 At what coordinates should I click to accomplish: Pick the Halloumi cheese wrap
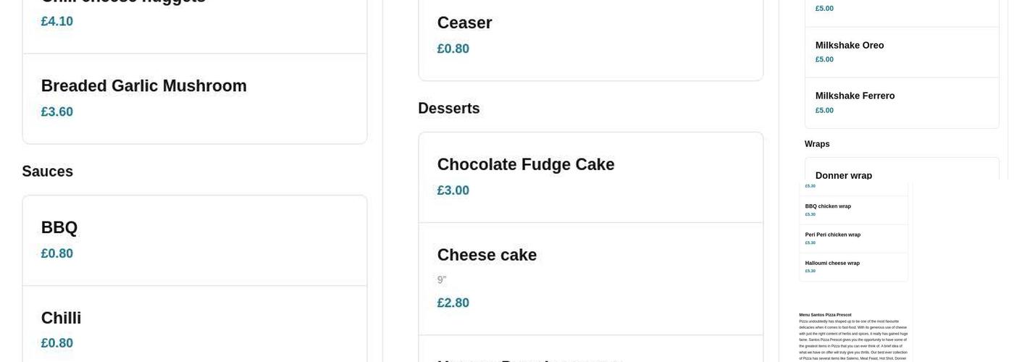(832, 263)
